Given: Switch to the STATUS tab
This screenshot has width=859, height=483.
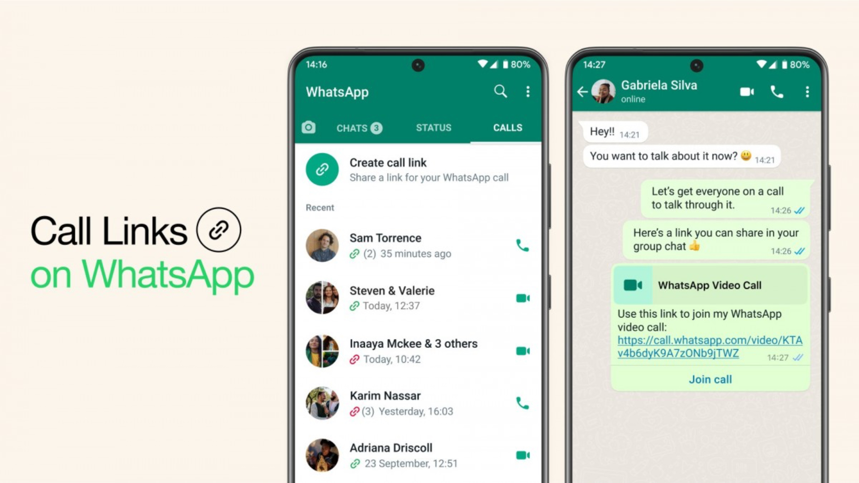Looking at the screenshot, I should tap(434, 127).
